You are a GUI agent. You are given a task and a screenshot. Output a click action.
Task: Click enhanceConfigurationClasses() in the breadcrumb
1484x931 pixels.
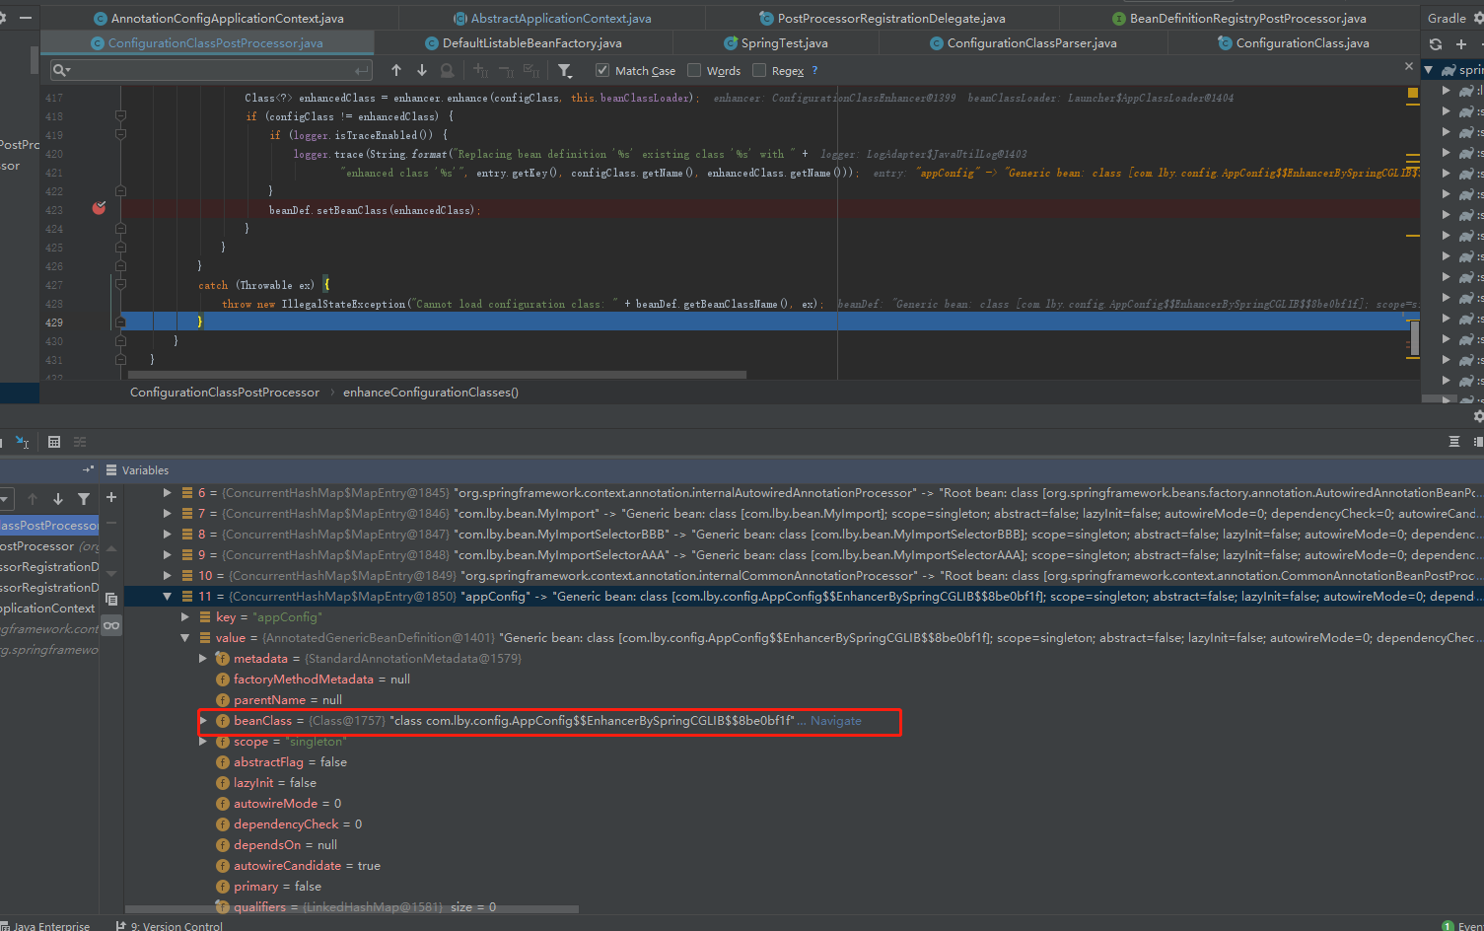coord(430,393)
